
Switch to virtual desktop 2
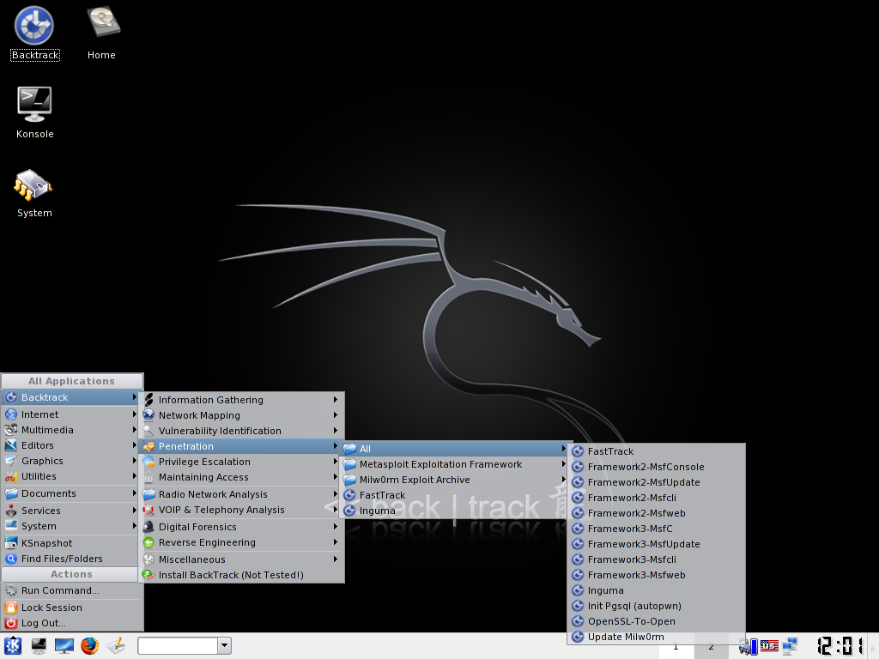click(x=711, y=646)
